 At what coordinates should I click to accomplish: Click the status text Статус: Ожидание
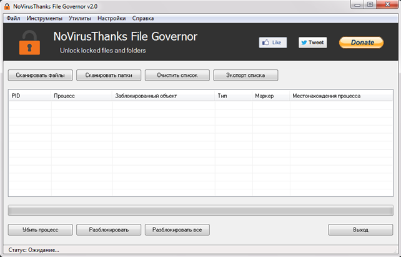34,250
